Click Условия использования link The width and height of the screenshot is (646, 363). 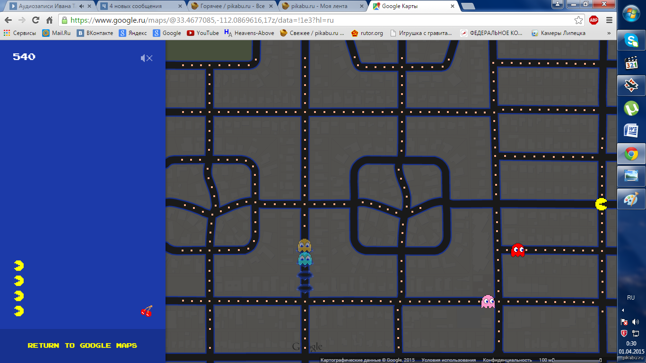pos(449,360)
